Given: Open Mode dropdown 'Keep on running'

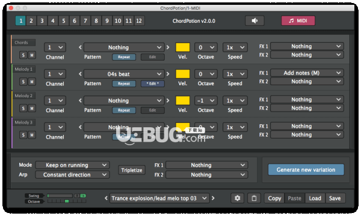Looking at the screenshot, I should (x=72, y=165).
